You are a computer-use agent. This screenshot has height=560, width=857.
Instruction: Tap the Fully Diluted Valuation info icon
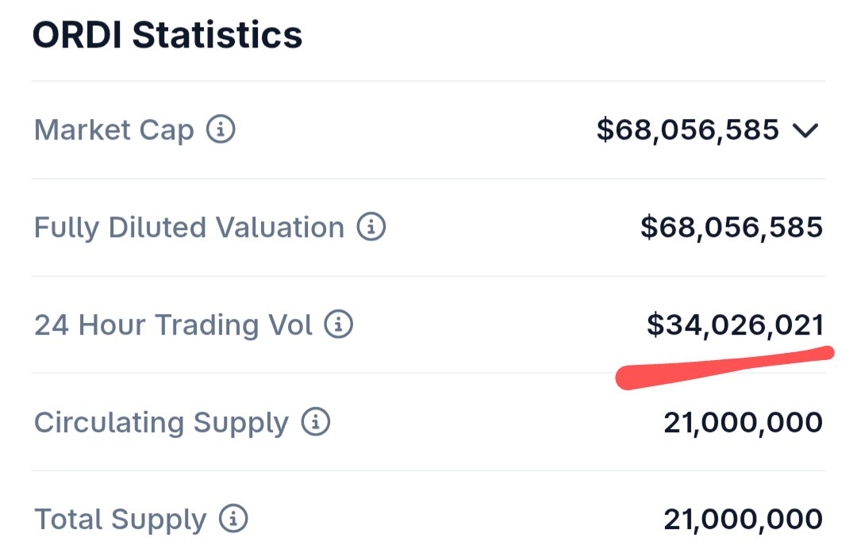click(371, 227)
